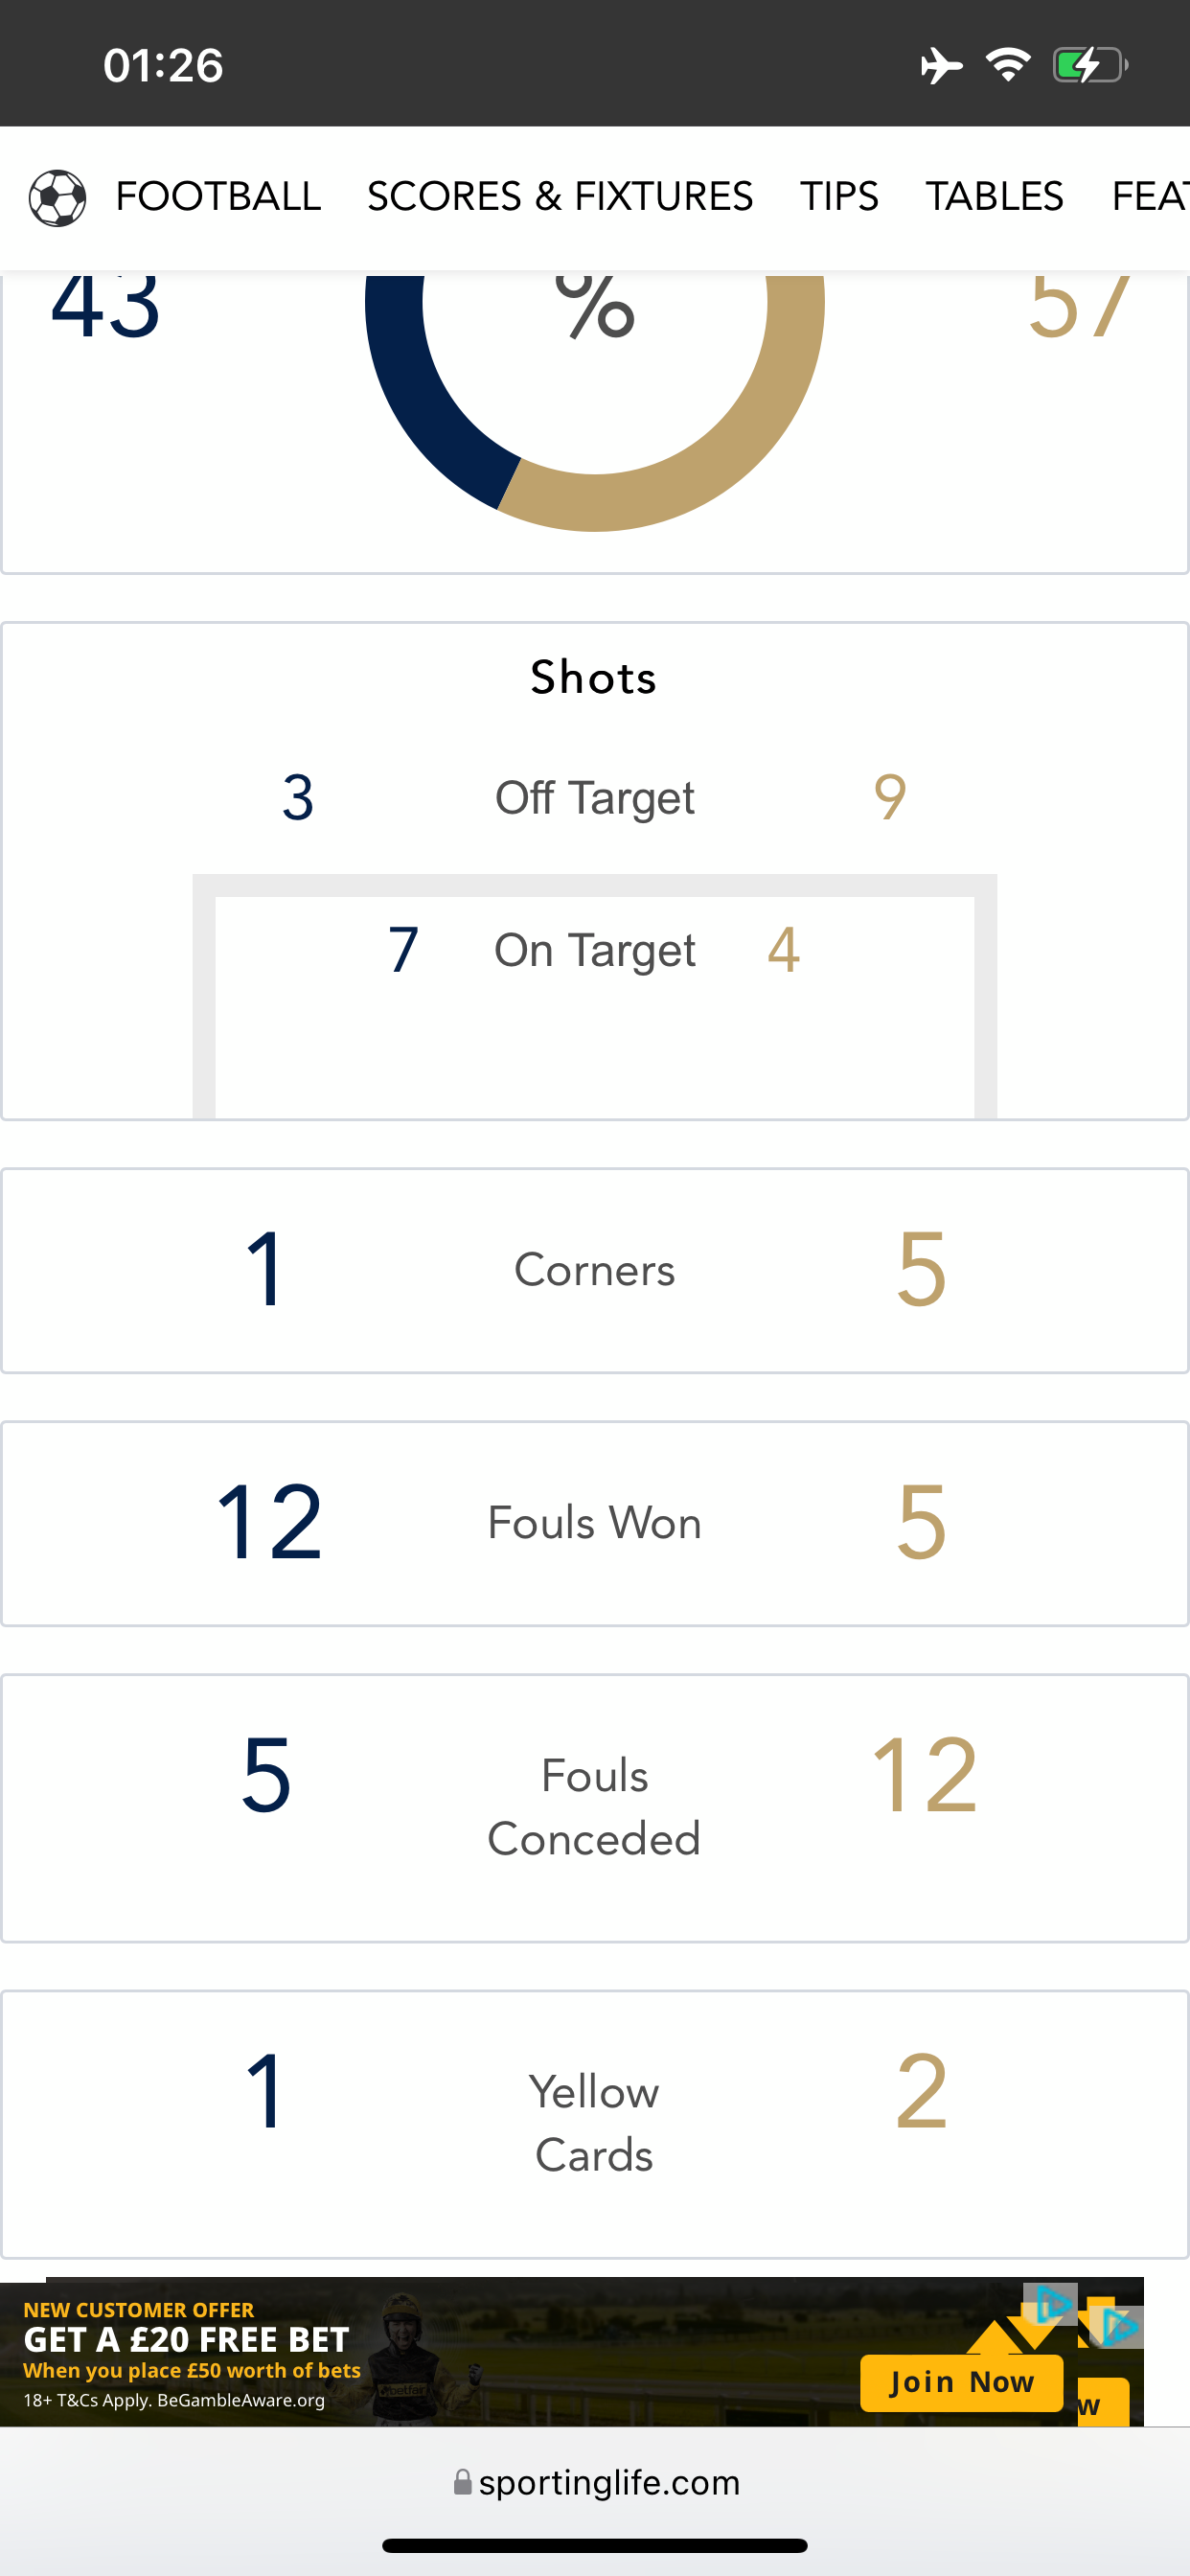Switch to the TABLES tab
Viewport: 1190px width, 2576px height.
pos(994,196)
